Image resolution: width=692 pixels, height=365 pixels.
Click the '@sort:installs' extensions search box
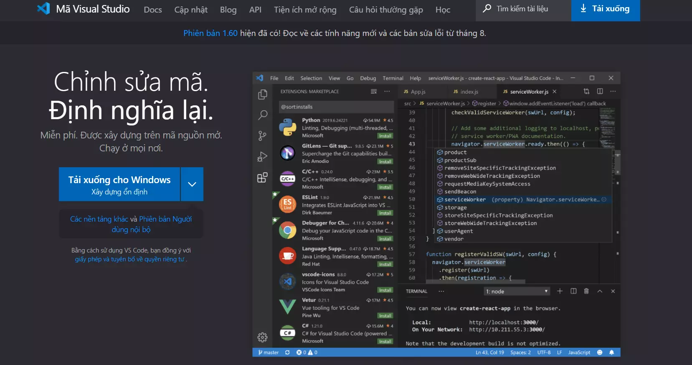click(x=336, y=107)
